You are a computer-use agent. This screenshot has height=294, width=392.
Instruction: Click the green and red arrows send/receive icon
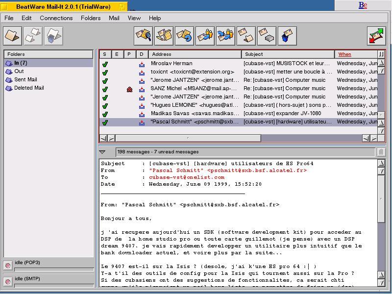(x=376, y=36)
